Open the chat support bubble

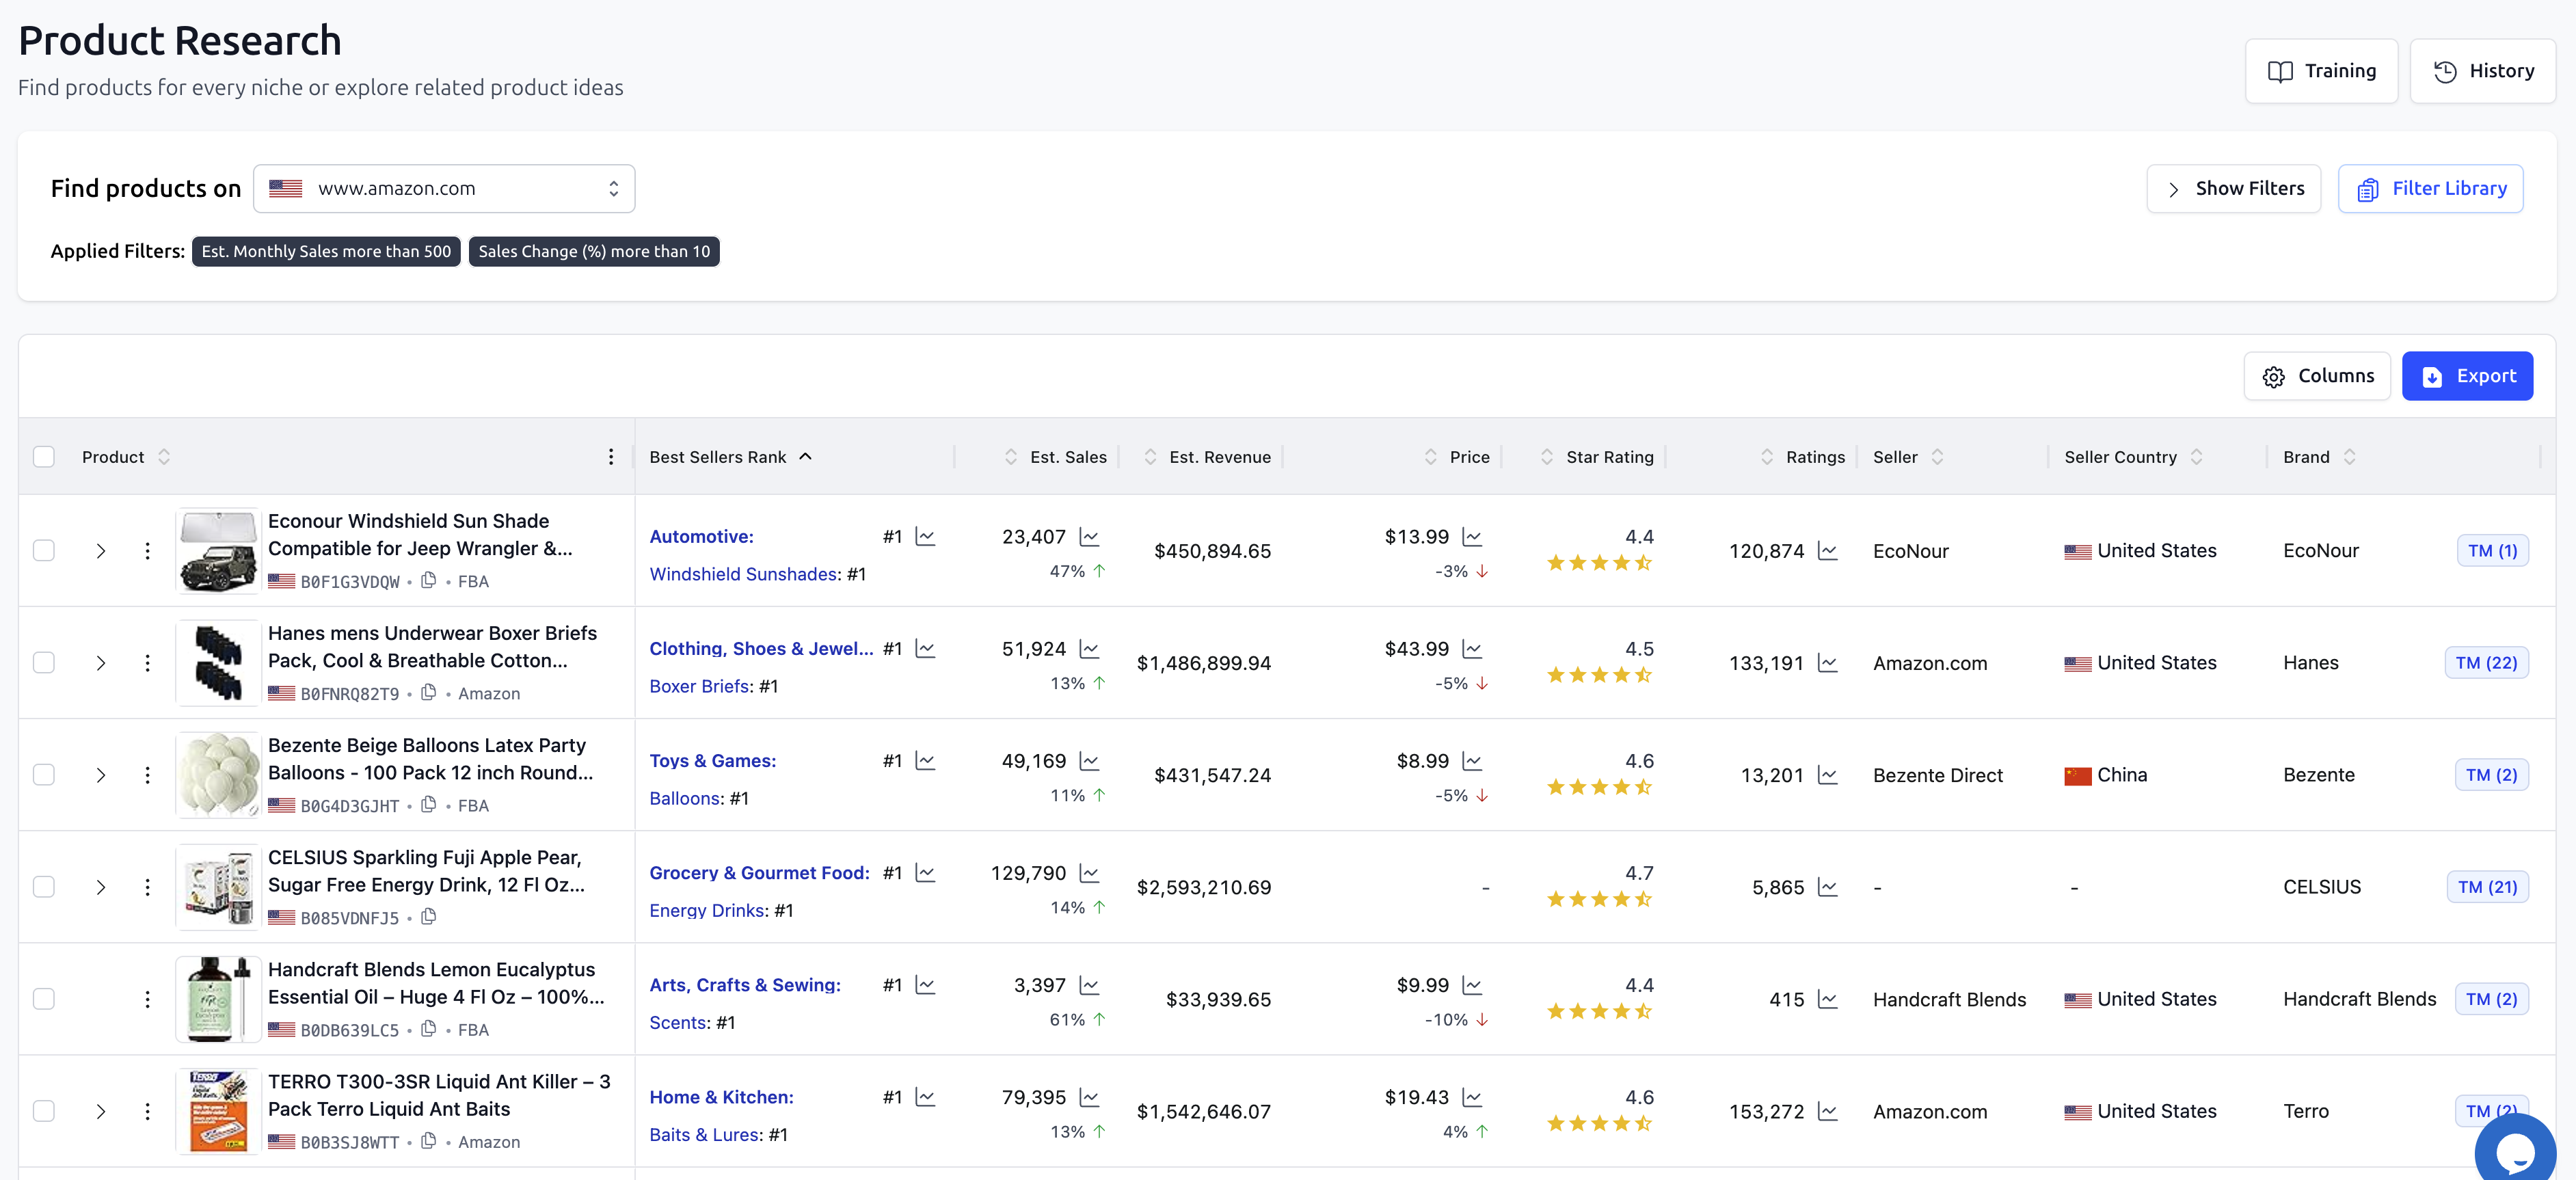2516,1150
